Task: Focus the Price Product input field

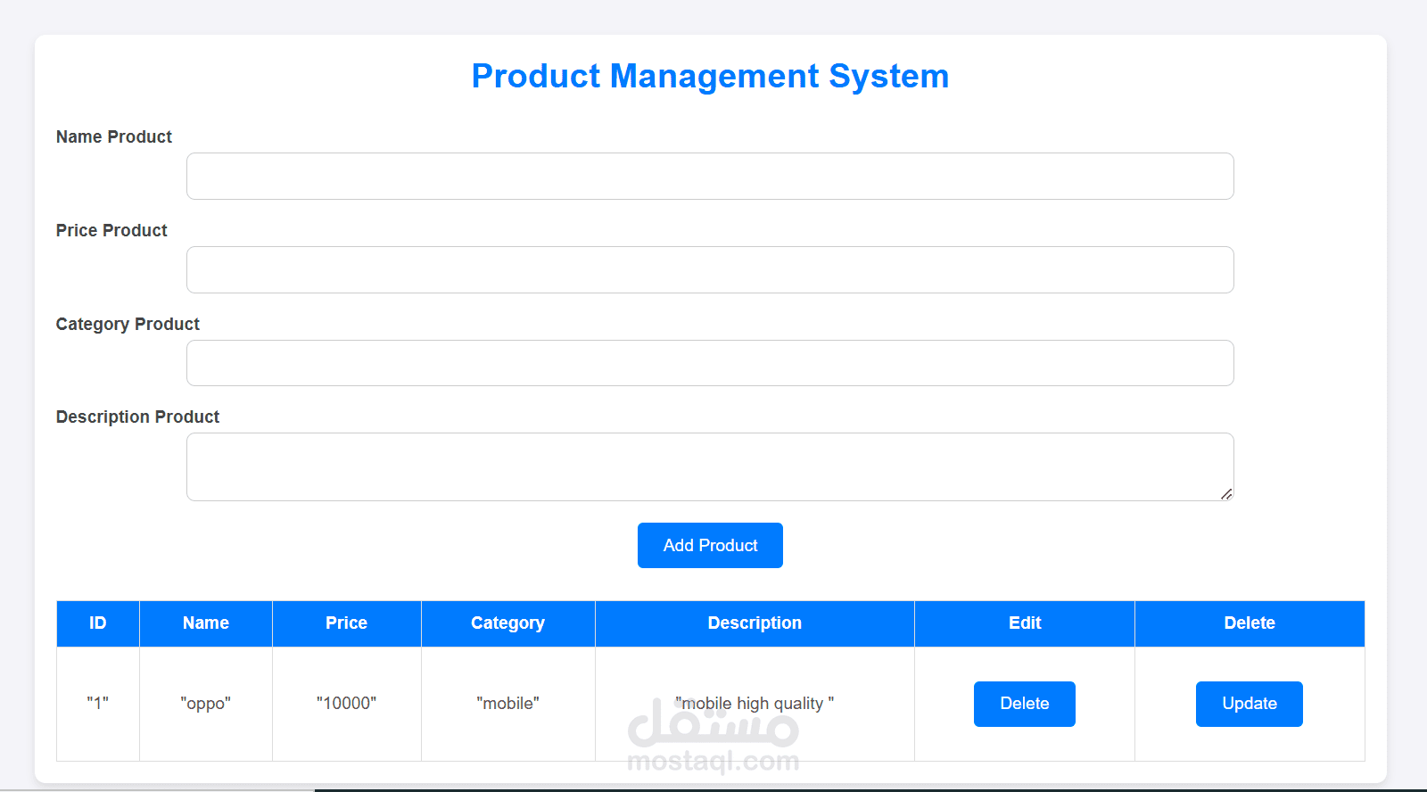Action: pyautogui.click(x=710, y=269)
